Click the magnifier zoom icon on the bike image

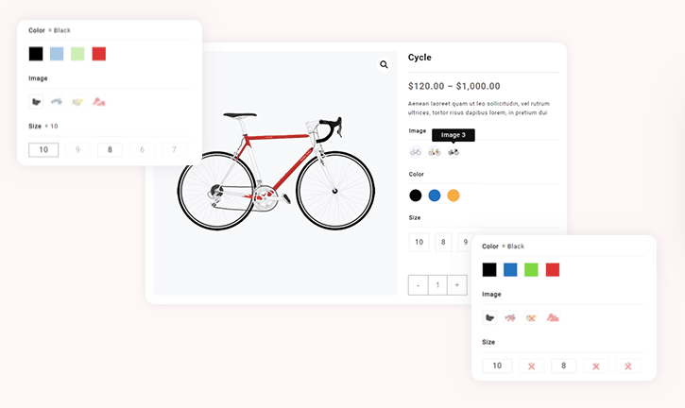pyautogui.click(x=385, y=65)
